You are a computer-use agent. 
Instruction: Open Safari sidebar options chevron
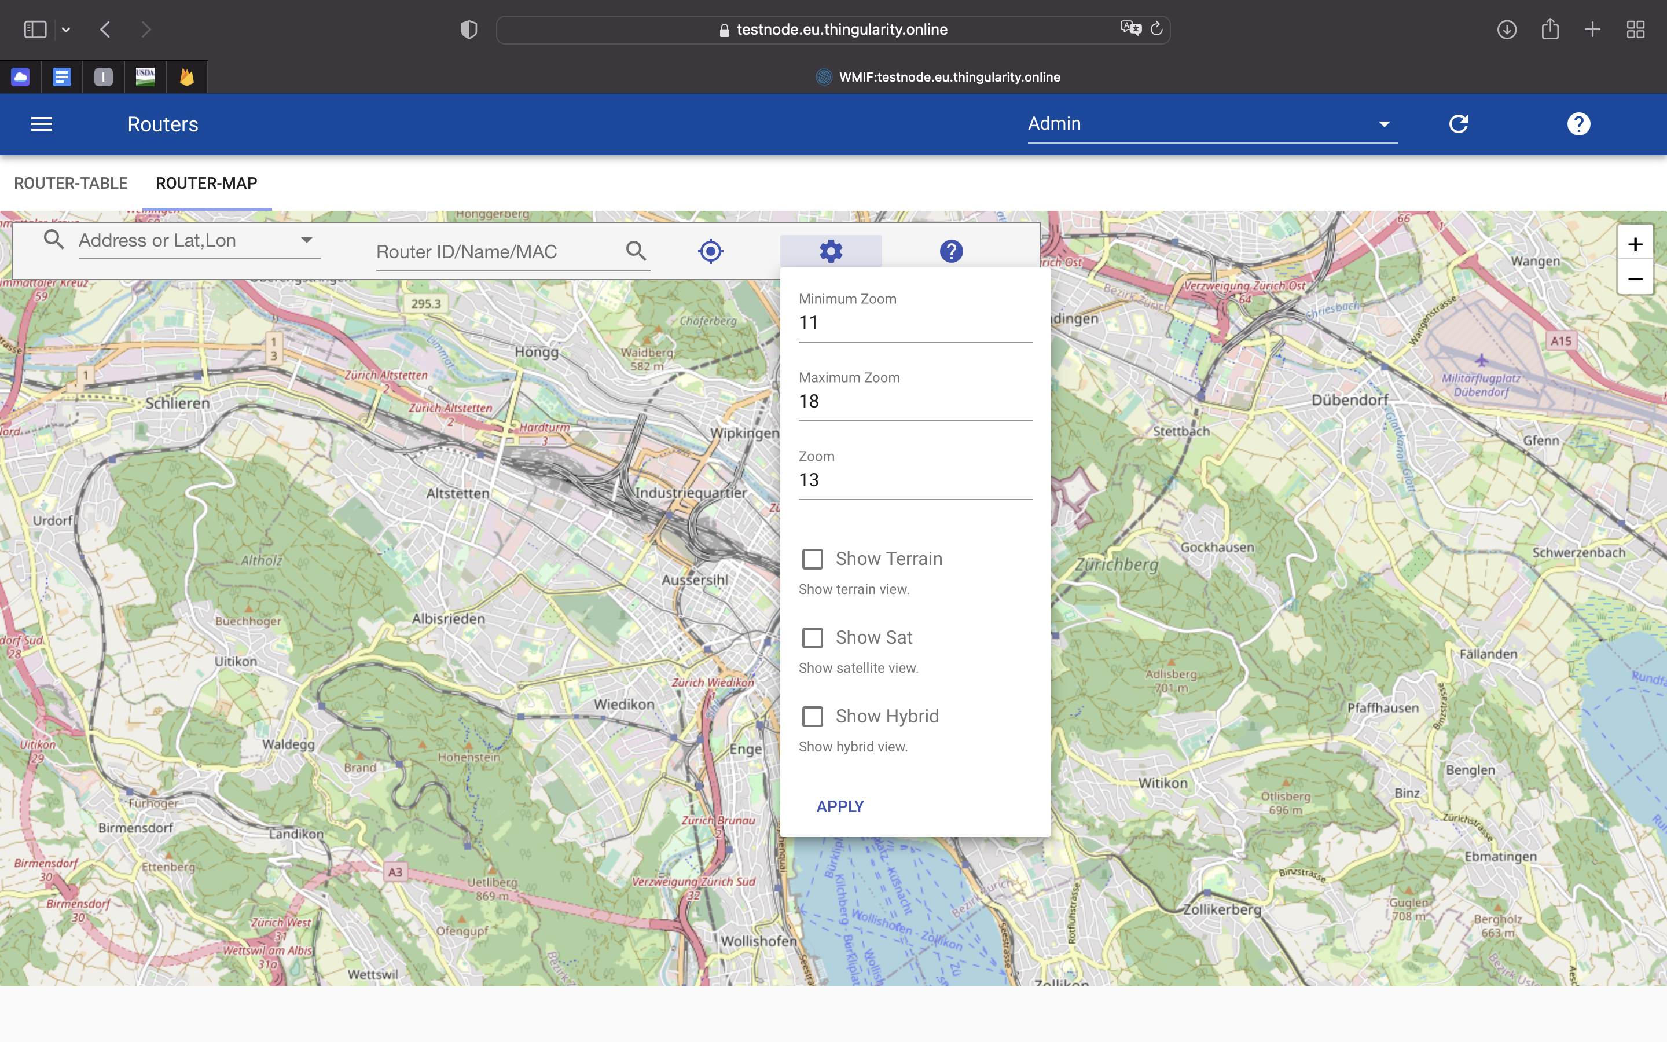66,30
